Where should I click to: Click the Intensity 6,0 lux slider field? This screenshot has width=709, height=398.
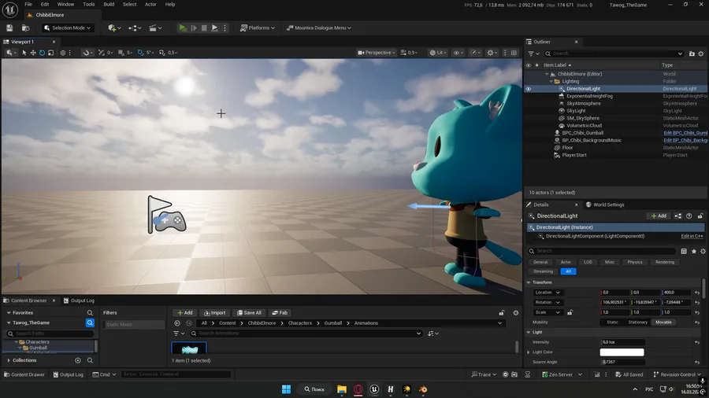(622, 342)
